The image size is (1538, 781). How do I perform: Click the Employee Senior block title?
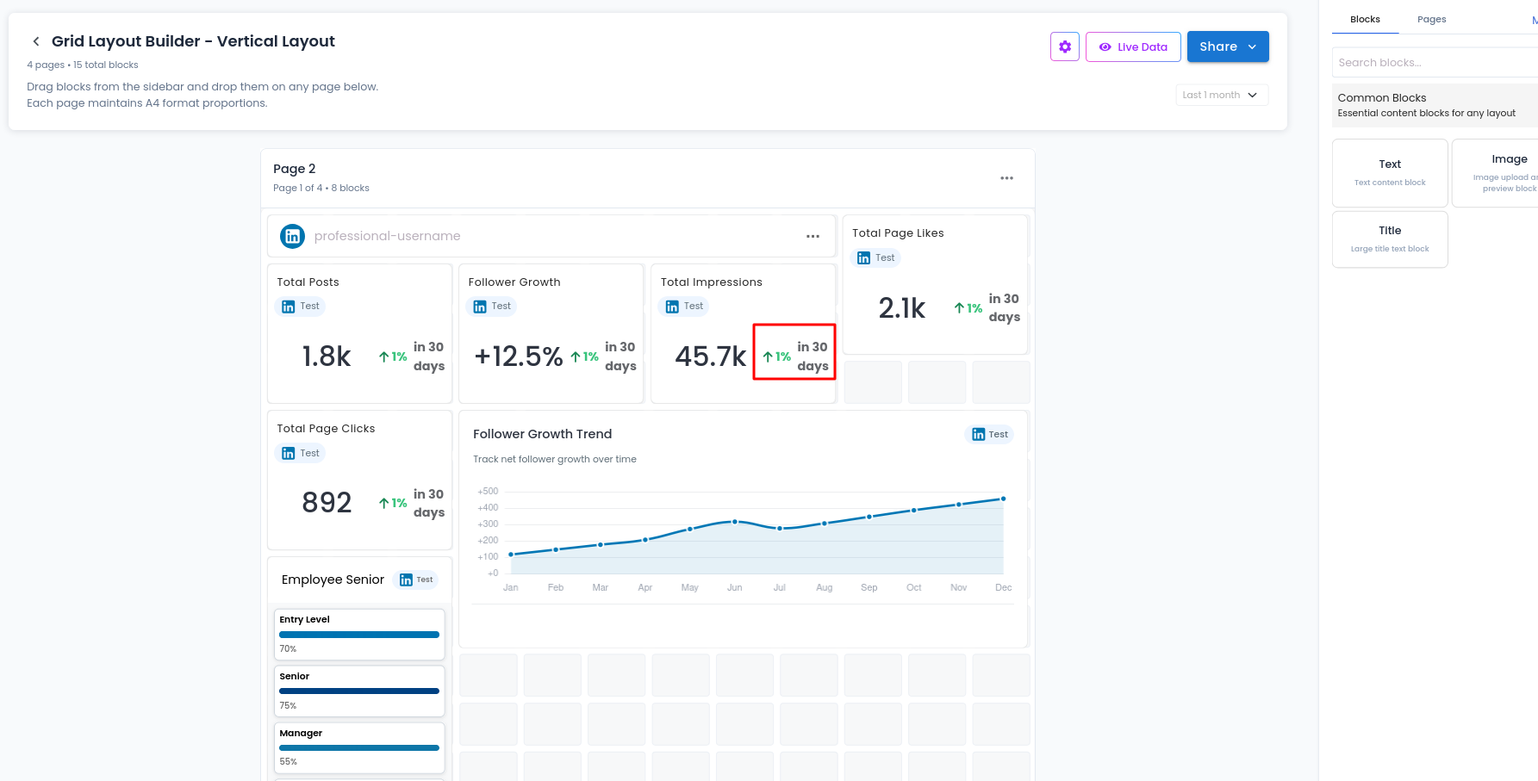tap(333, 580)
